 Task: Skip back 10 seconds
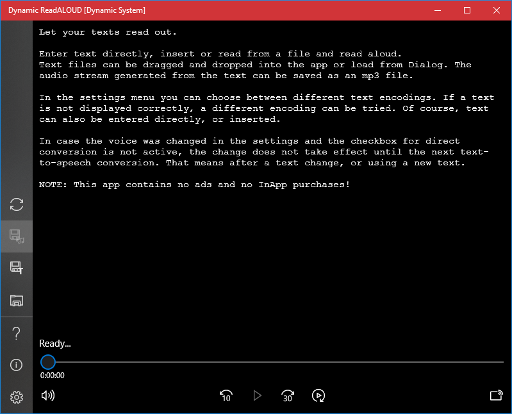pyautogui.click(x=226, y=395)
